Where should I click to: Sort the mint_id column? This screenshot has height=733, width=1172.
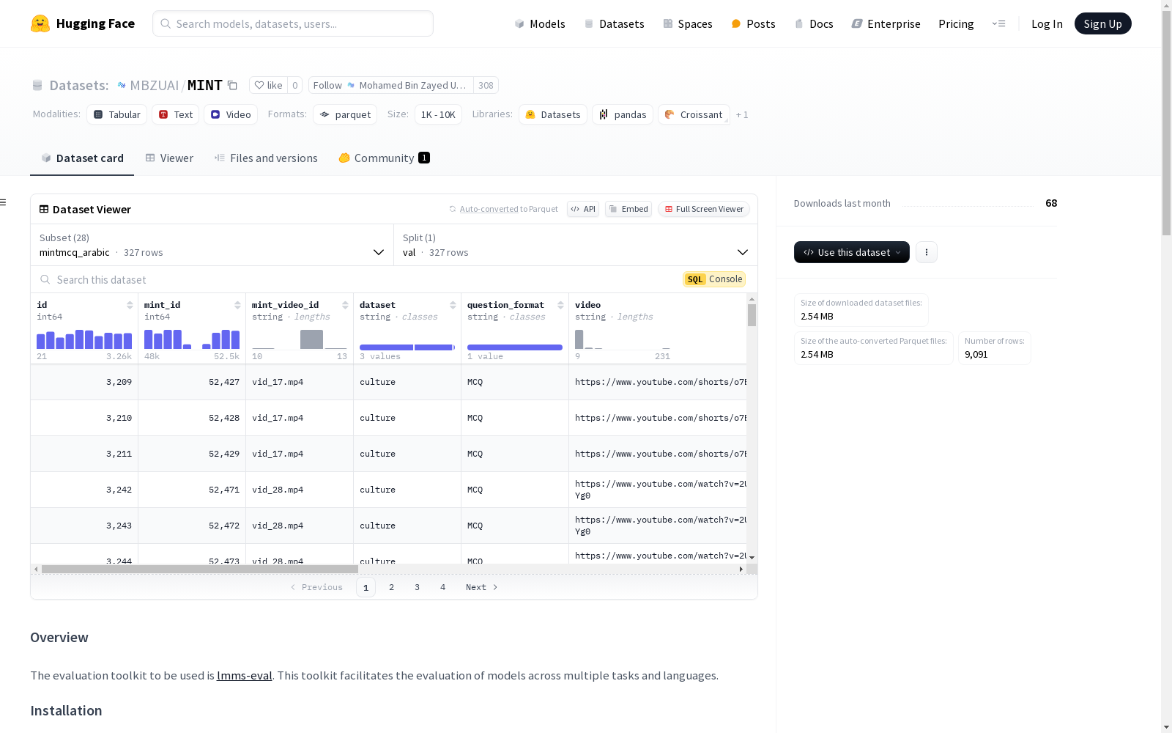point(237,305)
